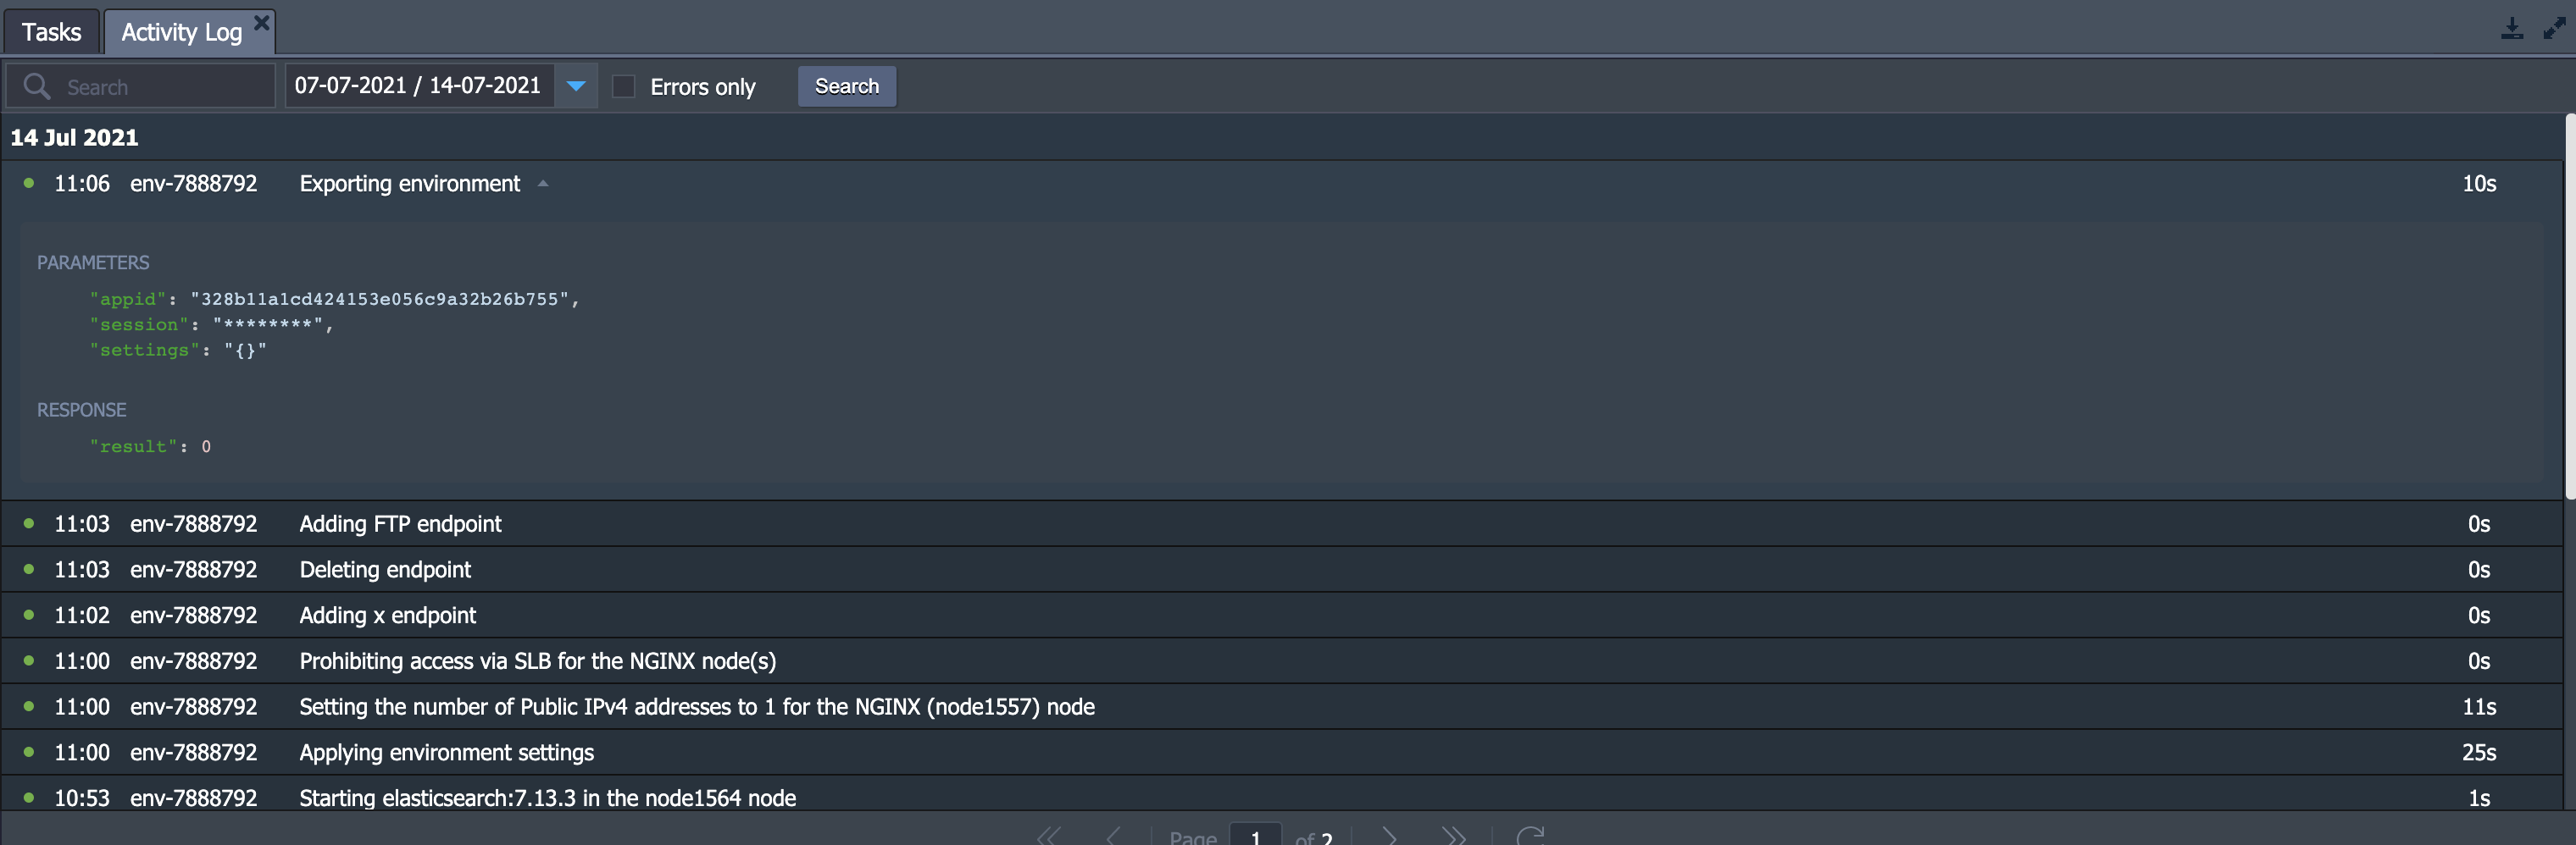Go to previous page arrow
Viewport: 2576px width, 845px height.
tap(1112, 836)
